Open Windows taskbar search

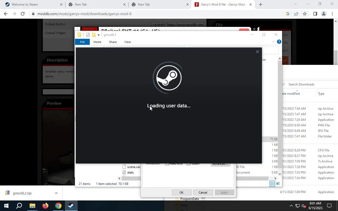[x=19, y=206]
